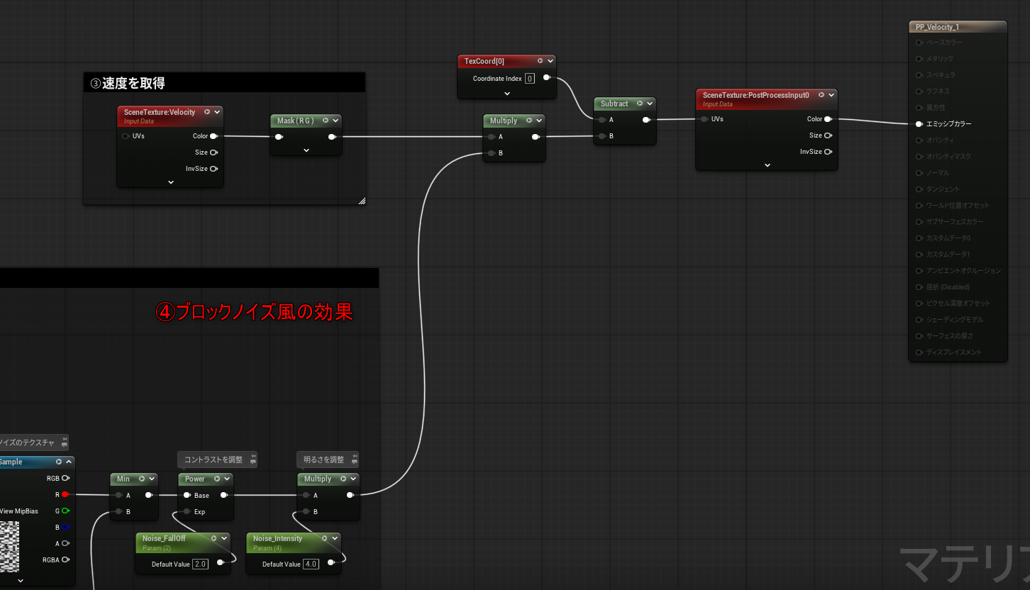Toggle preview icon on Noise_Intensity parameter
The width and height of the screenshot is (1030, 590).
(325, 538)
